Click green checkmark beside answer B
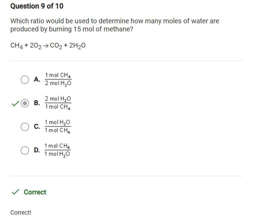Image resolution: width=266 pixels, height=219 pixels. 15,103
